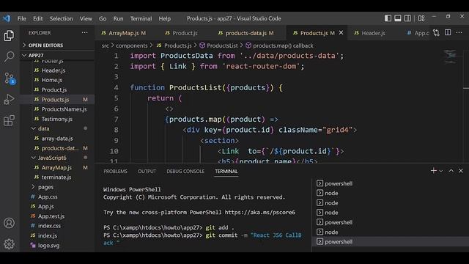This screenshot has height=264, width=469.
Task: Open the Customize Layout icon
Action: coord(421,18)
